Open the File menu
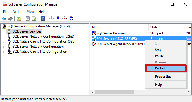Screen dimensions: 192x102 pos(6,12)
